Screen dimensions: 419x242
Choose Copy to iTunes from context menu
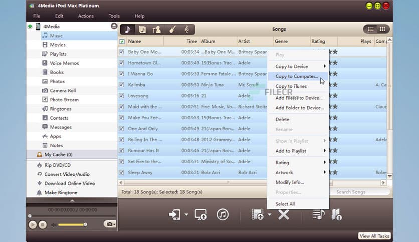pos(298,86)
